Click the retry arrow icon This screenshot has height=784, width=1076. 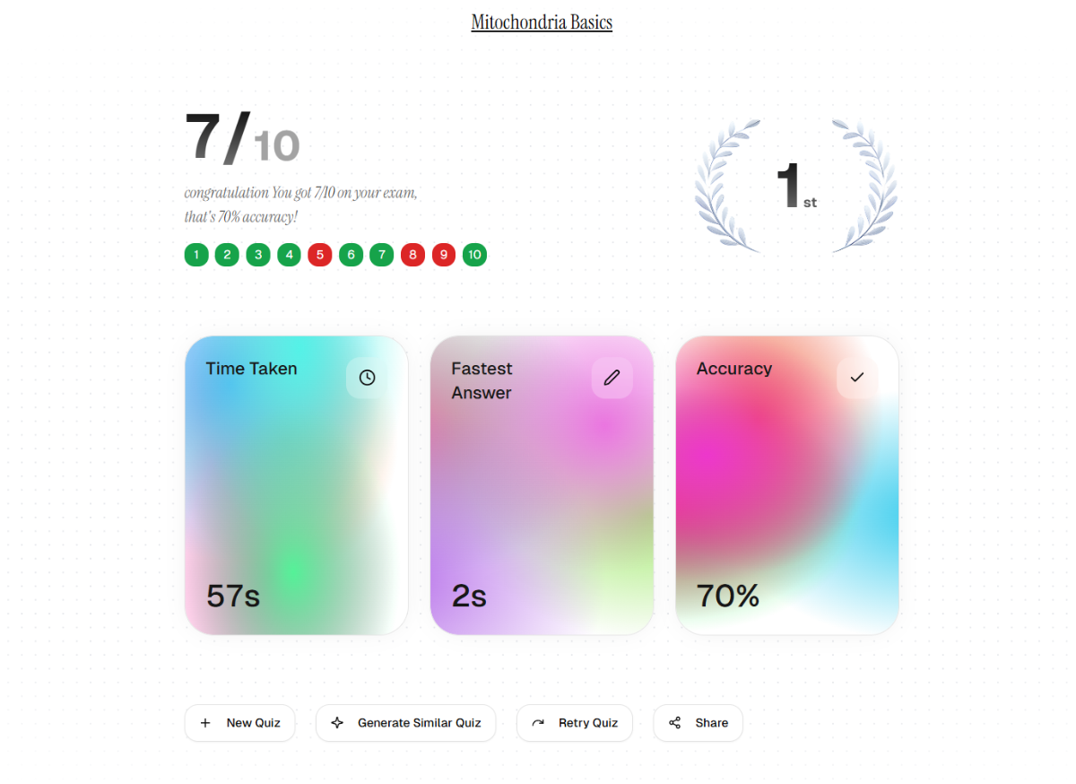[538, 723]
